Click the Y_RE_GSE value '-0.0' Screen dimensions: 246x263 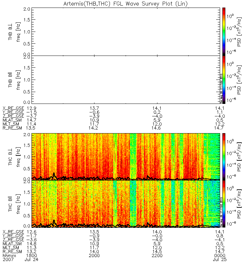click(x=157, y=236)
